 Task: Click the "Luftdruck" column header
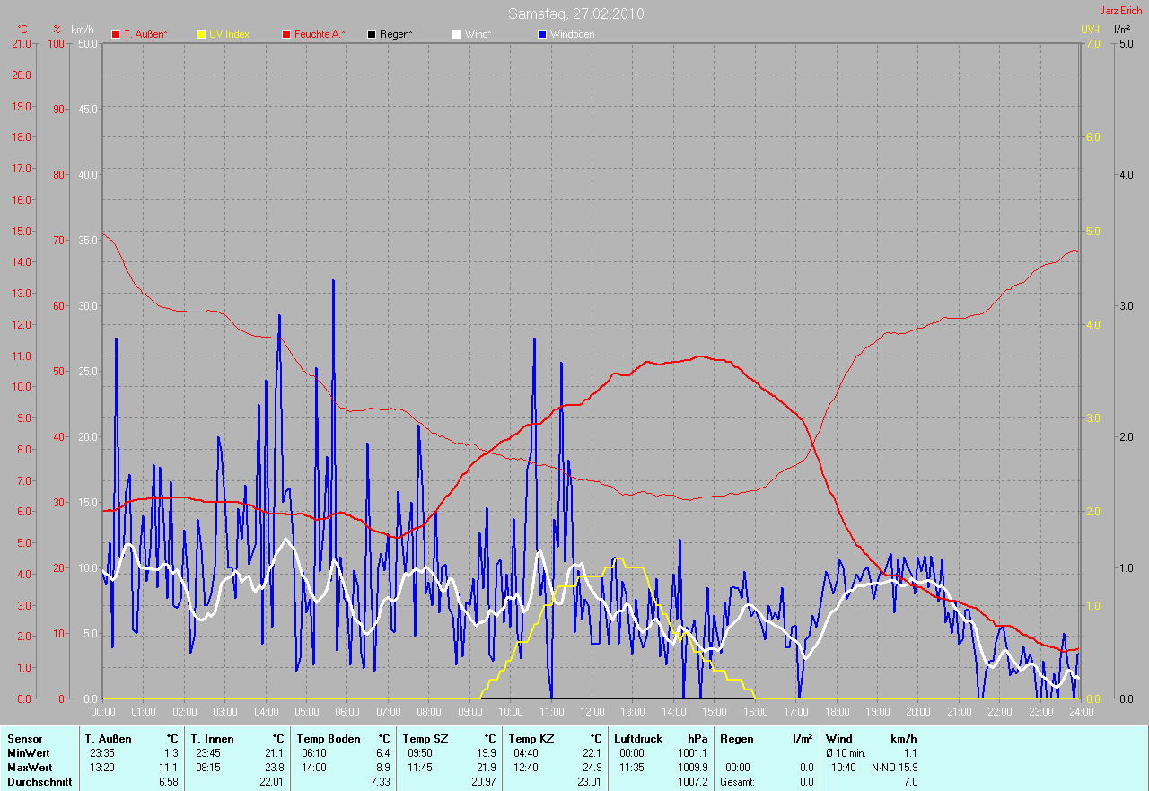(x=638, y=739)
